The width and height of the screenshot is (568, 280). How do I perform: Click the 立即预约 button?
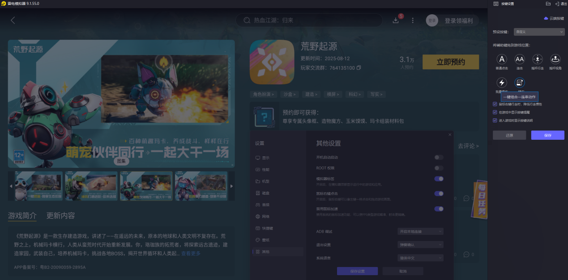[451, 62]
